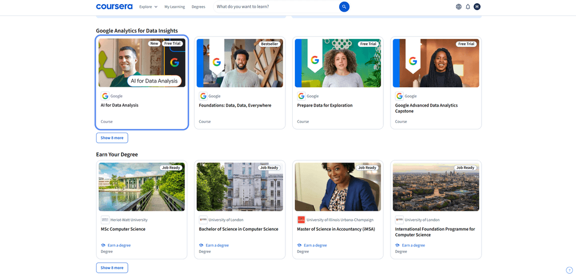Open the Google Advanced Data Analytics Capstone thumbnail
The height and width of the screenshot is (278, 576).
(x=436, y=63)
